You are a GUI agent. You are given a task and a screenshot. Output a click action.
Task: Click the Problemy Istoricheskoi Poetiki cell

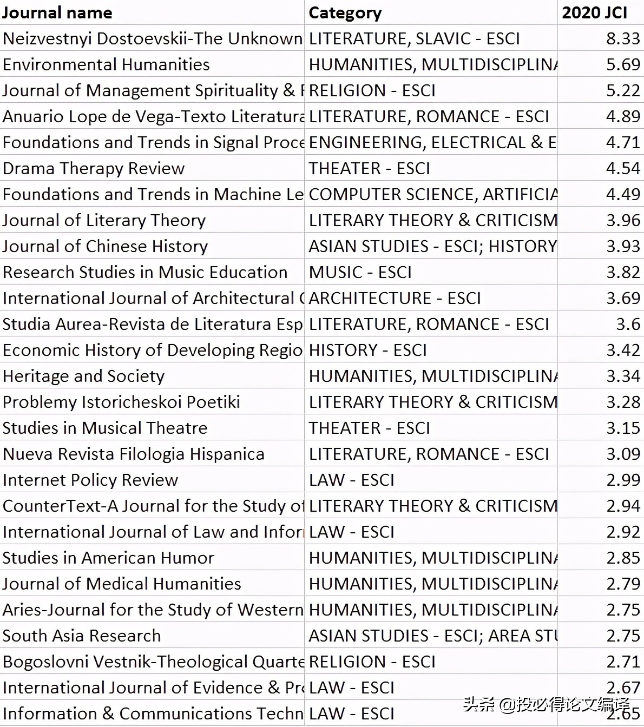(121, 402)
